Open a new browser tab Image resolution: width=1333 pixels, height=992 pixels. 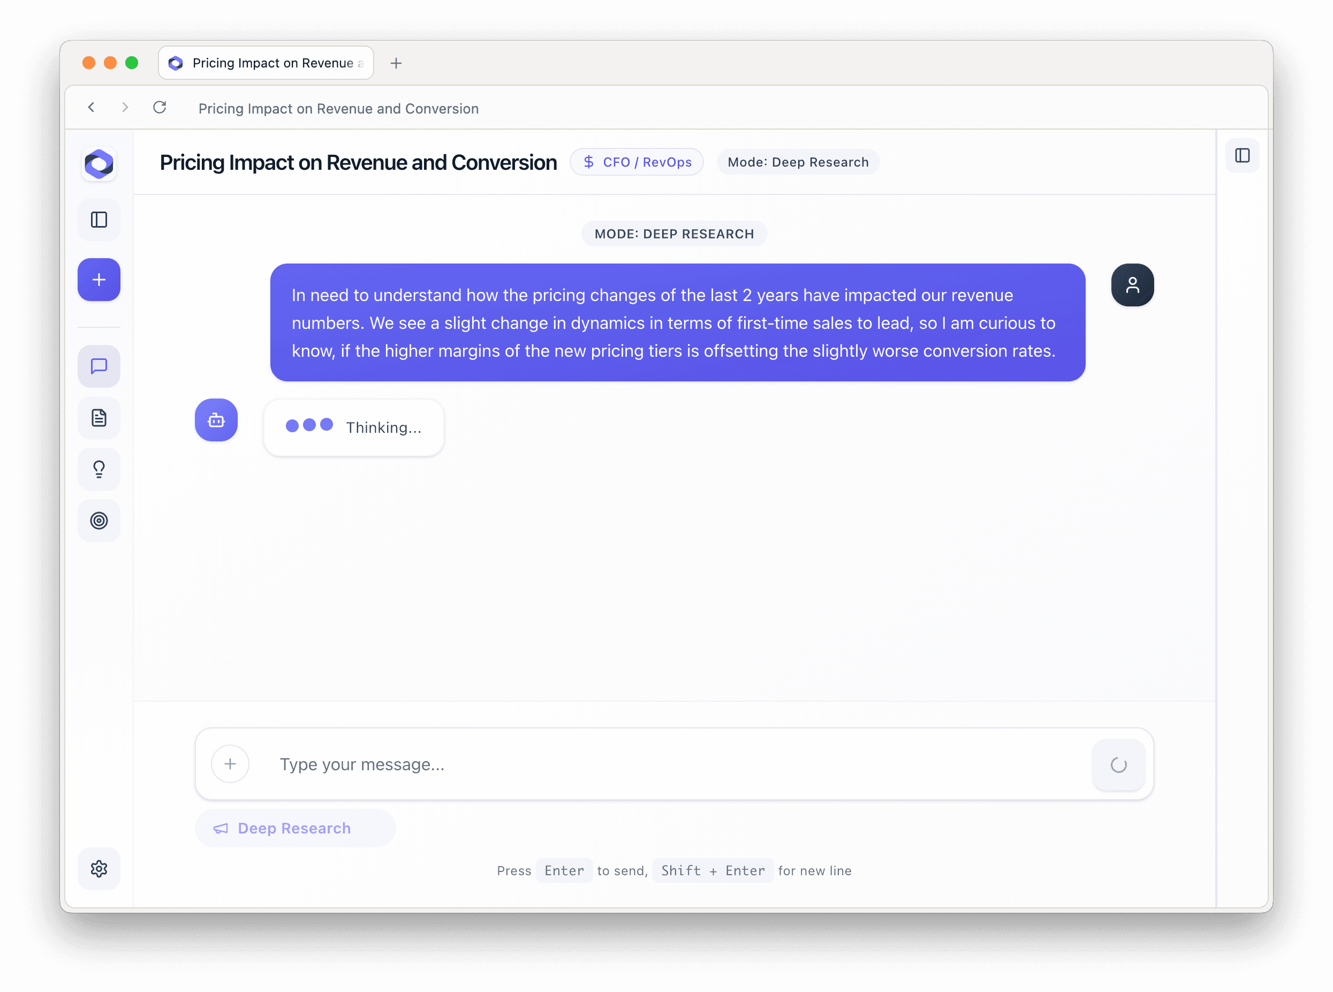(396, 63)
